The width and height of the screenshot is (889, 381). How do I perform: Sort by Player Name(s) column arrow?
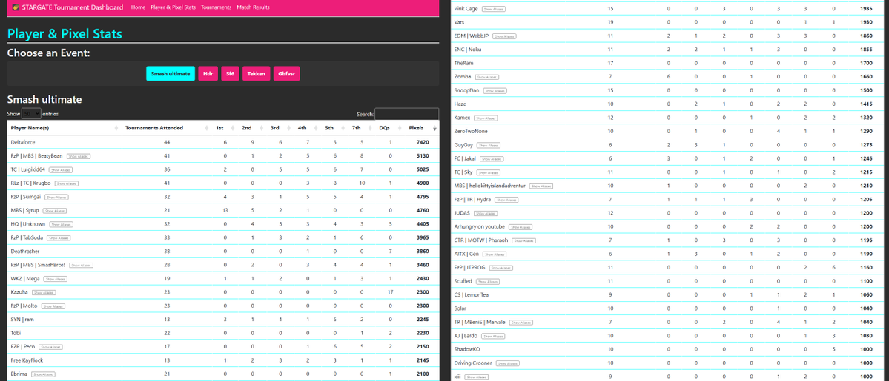(116, 129)
